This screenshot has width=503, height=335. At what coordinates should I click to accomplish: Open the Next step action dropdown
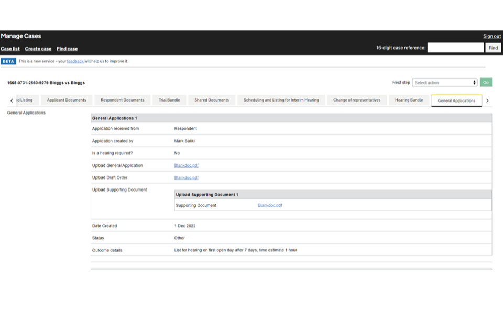point(444,83)
